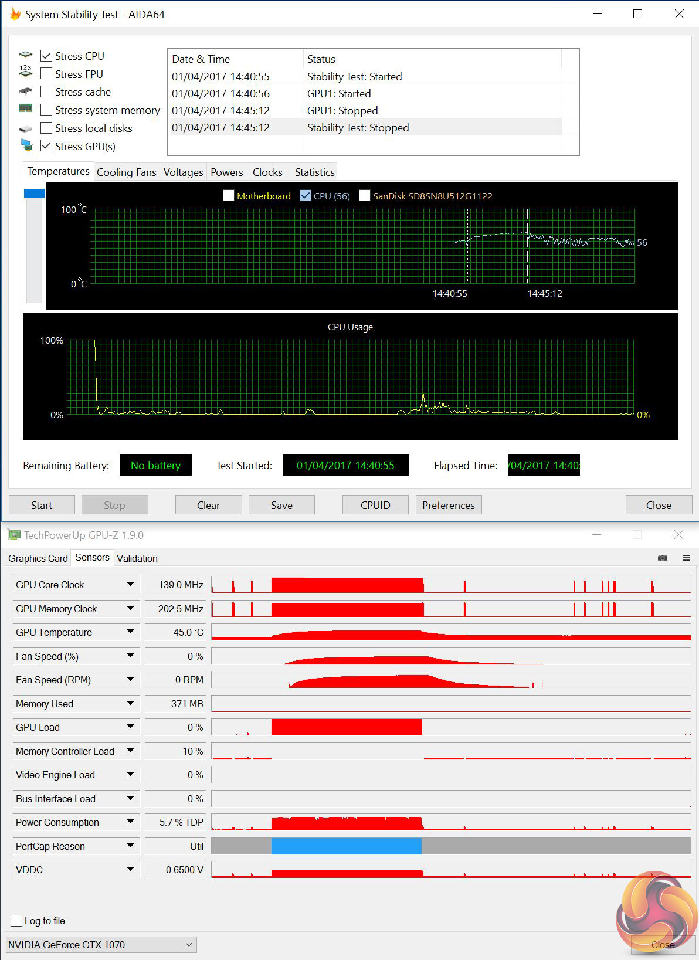
Task: Click the Start button in AIDA64
Action: [x=42, y=505]
